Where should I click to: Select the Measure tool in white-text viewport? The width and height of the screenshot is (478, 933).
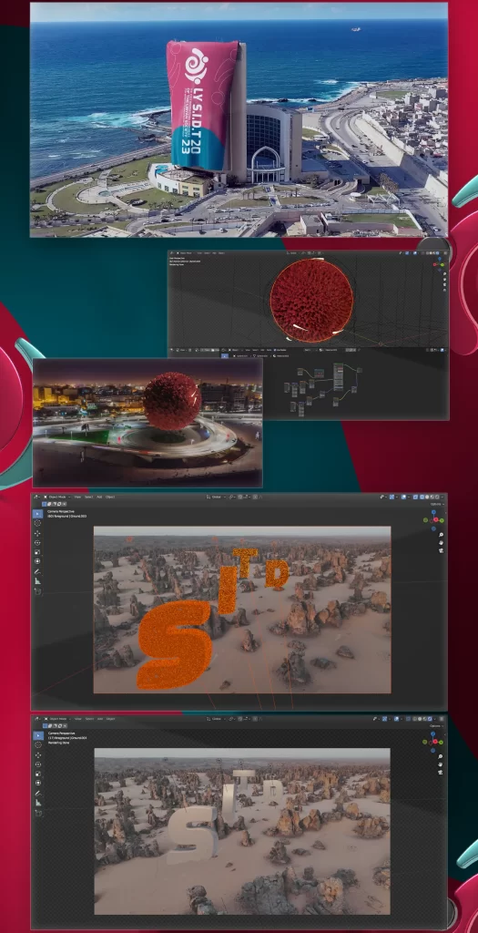38,803
